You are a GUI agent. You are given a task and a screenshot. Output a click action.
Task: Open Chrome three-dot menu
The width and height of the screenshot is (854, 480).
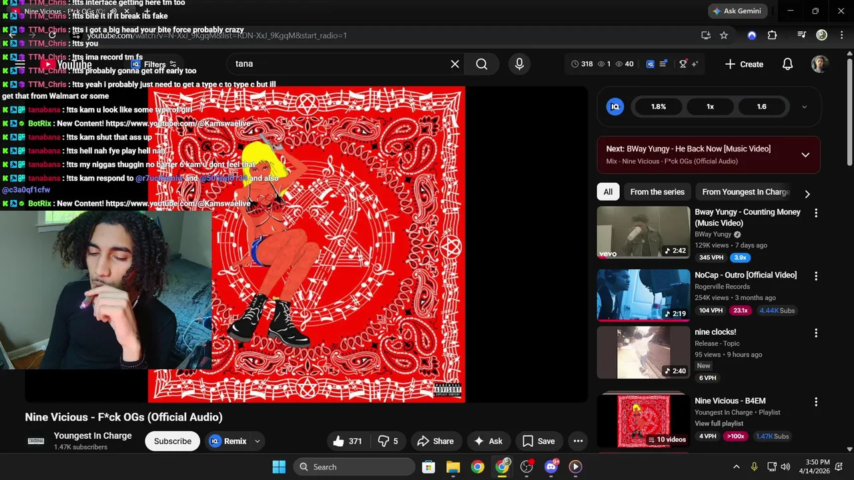coord(841,35)
